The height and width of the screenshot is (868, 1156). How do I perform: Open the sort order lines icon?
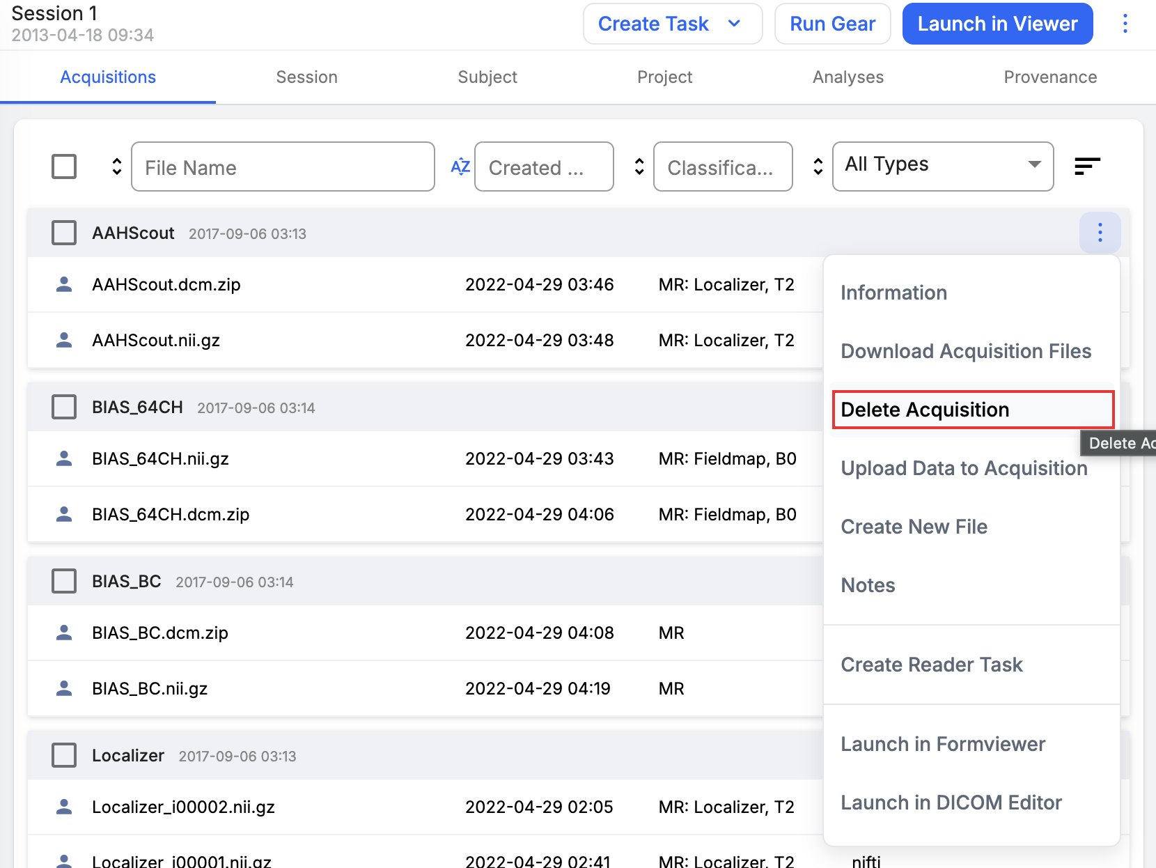[1087, 166]
